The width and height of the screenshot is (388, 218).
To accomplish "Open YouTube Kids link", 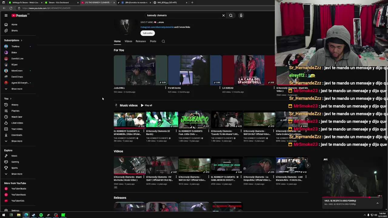I will (18, 201).
